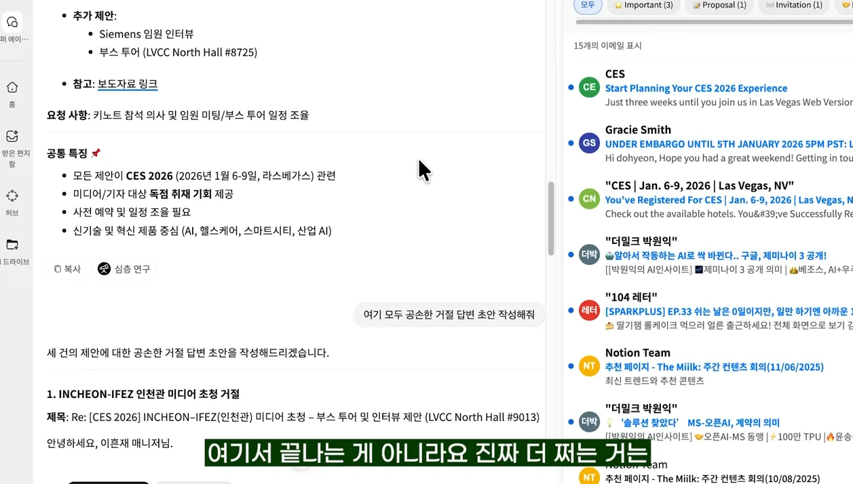Go to Home (홈) in sidebar
The image size is (853, 484).
coord(12,87)
